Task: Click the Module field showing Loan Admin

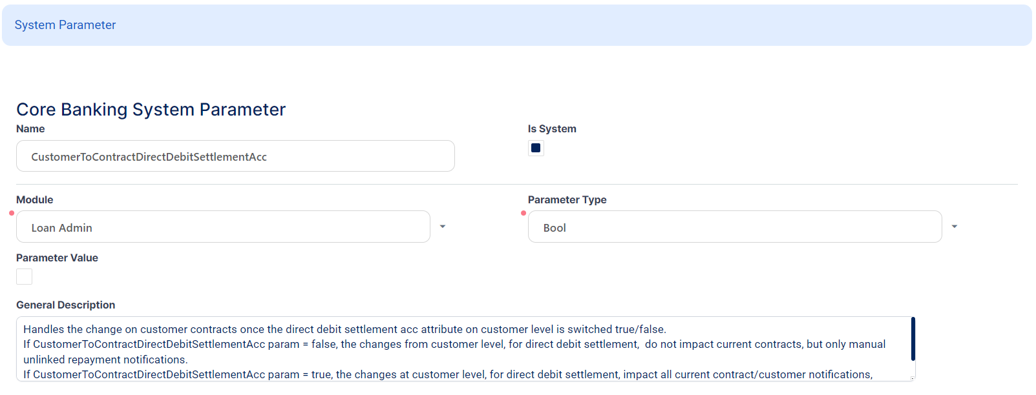Action: click(x=223, y=227)
